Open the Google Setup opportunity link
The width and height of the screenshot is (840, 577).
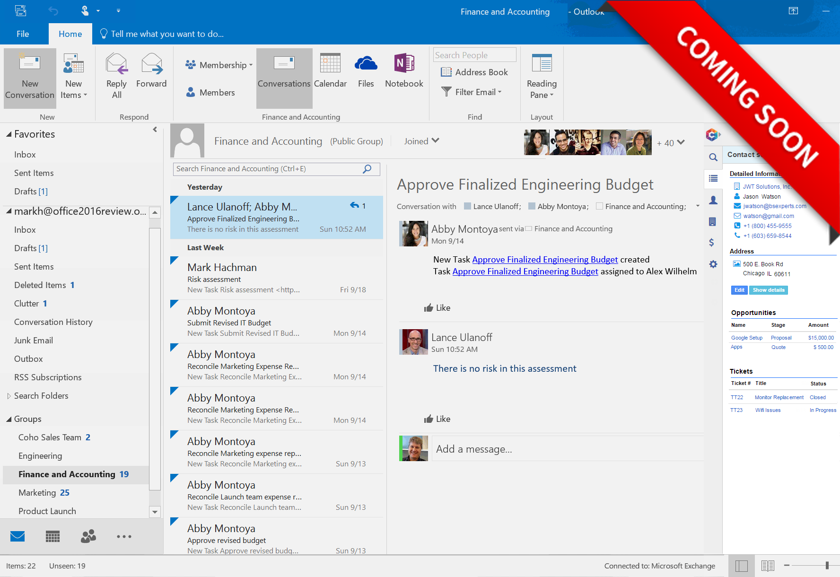click(x=747, y=338)
